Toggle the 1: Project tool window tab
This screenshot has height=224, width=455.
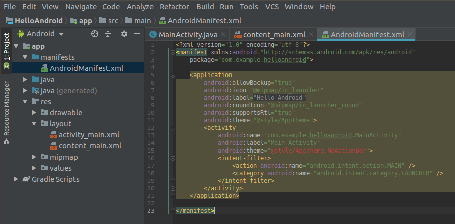pos(6,50)
